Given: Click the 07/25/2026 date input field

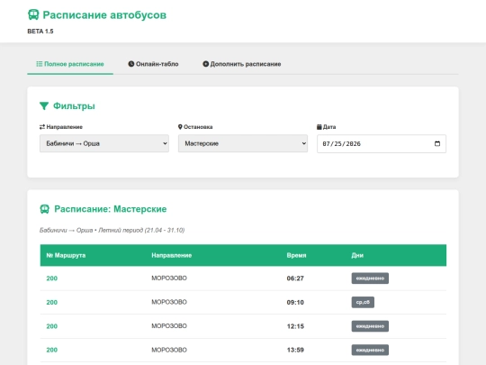Looking at the screenshot, I should (x=382, y=143).
